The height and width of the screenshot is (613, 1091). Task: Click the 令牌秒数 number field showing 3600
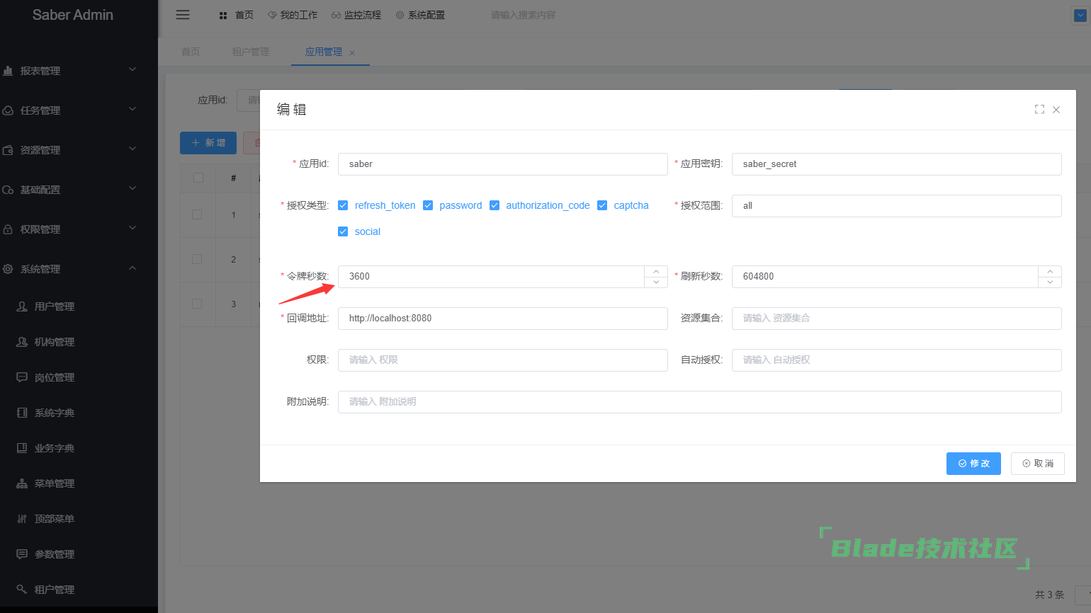(x=491, y=277)
